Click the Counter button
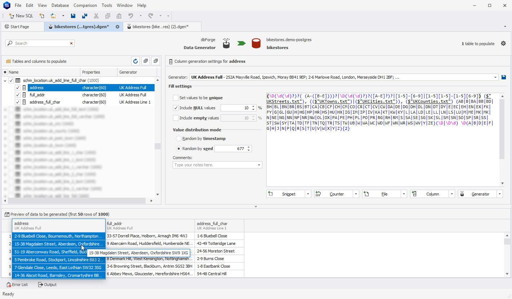Image resolution: width=512 pixels, height=299 pixels. pos(334,194)
